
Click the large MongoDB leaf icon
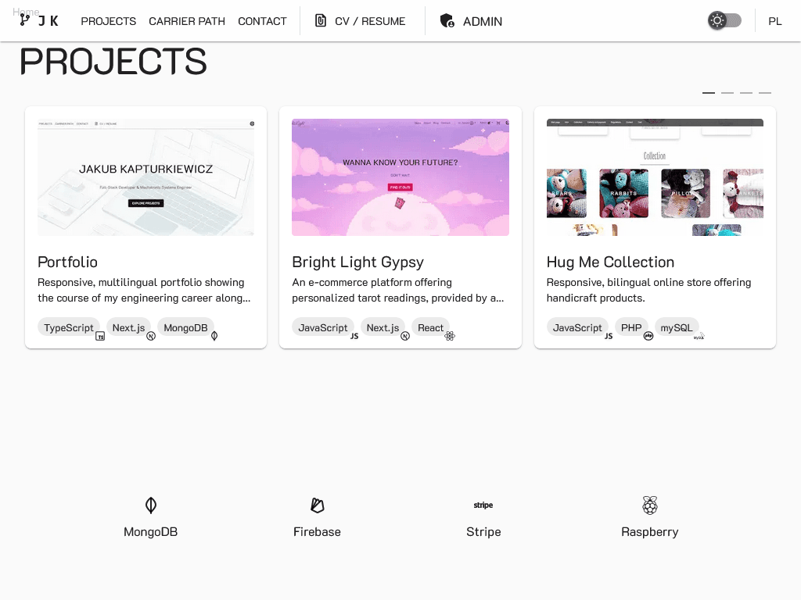tap(151, 505)
